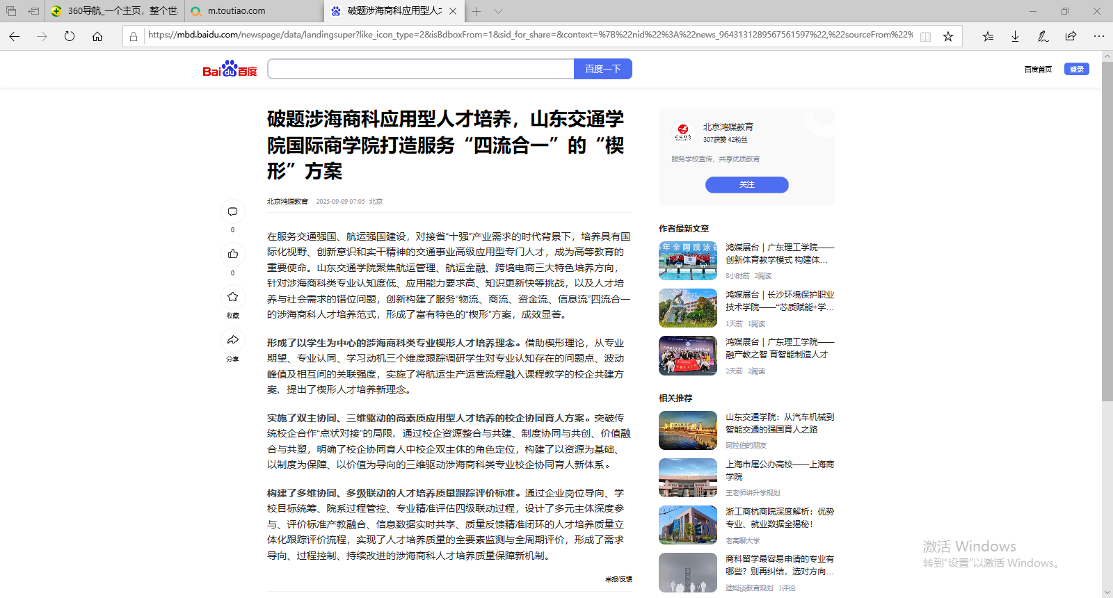Image resolution: width=1113 pixels, height=598 pixels.
Task: Follow author with 关注 button
Action: click(746, 184)
